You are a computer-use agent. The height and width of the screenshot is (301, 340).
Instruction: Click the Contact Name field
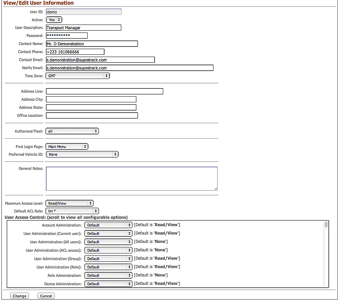[92, 43]
